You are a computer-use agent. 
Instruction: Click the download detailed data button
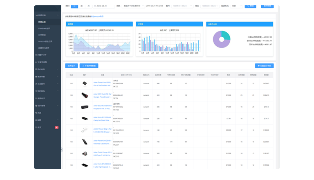[x=89, y=66]
